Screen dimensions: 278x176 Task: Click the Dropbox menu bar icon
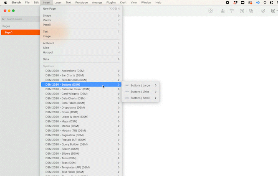(235, 3)
